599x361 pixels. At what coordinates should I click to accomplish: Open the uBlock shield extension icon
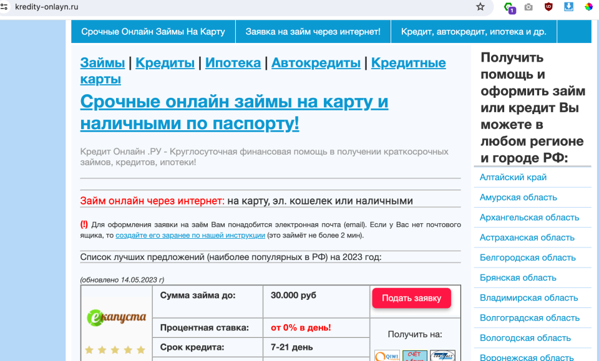click(548, 7)
